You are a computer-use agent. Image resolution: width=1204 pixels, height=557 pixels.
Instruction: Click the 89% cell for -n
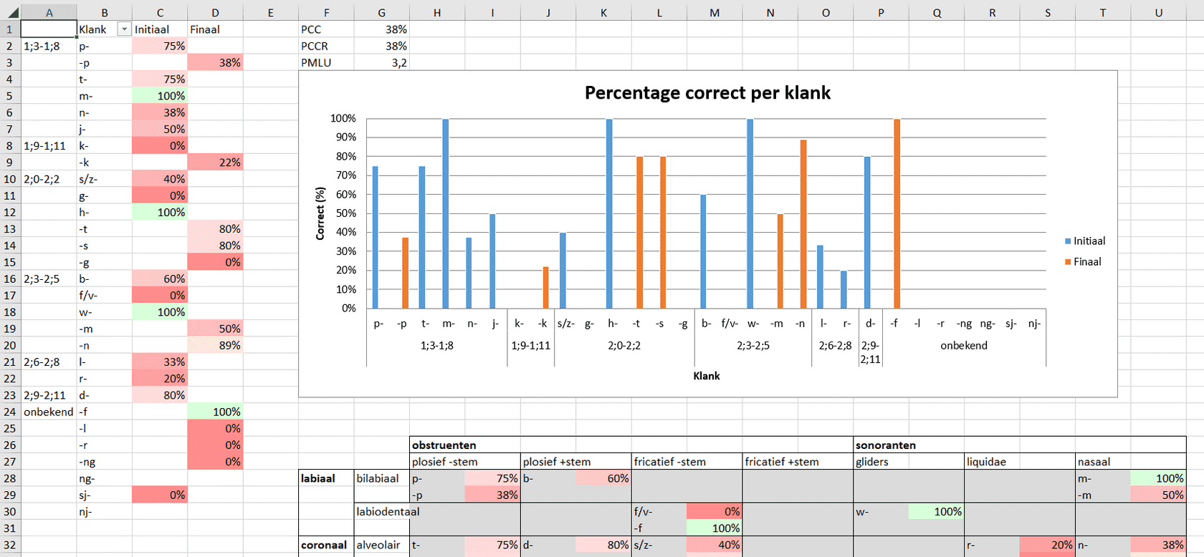pyautogui.click(x=215, y=345)
